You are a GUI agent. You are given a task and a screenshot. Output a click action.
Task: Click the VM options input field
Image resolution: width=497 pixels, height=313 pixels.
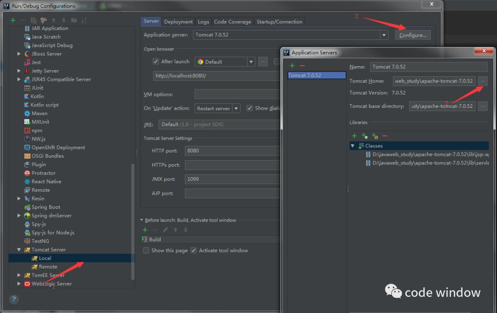point(237,94)
